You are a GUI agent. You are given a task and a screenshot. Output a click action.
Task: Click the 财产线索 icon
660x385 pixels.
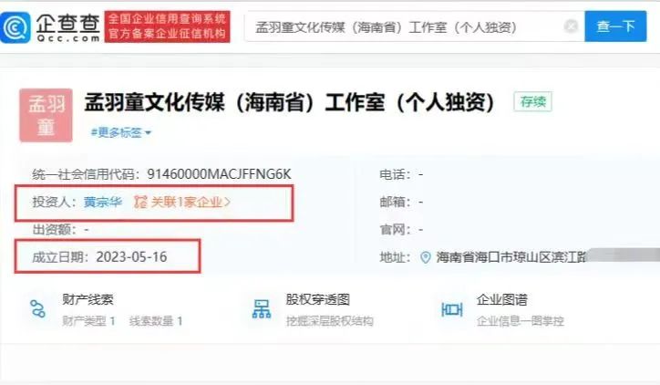[x=38, y=308]
